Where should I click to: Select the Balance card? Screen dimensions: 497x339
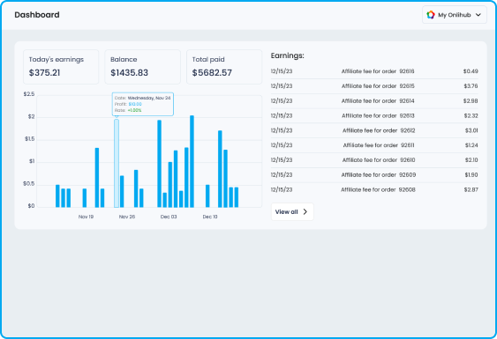point(143,67)
